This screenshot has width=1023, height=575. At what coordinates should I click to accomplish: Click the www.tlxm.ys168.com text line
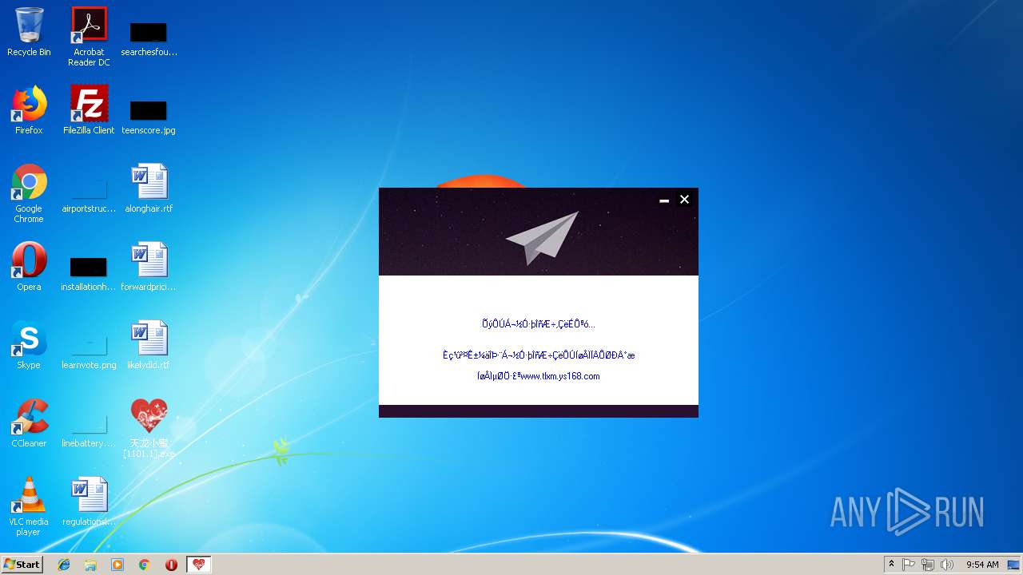[539, 376]
